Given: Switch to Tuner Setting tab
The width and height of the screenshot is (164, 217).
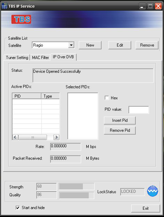Looking at the screenshot, I should tap(17, 57).
